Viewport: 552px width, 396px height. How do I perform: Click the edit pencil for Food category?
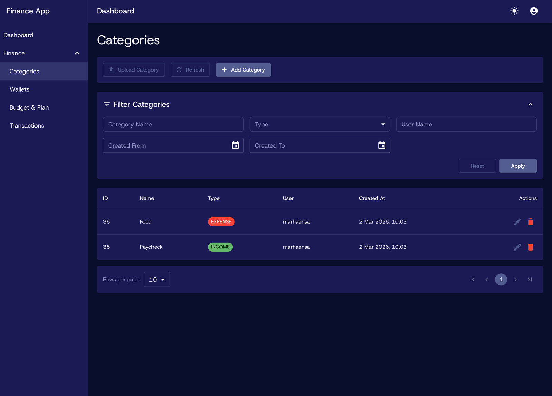517,222
